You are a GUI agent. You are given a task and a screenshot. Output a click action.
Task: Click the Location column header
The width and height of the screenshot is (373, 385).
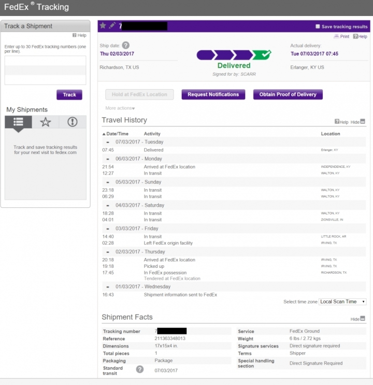point(331,134)
